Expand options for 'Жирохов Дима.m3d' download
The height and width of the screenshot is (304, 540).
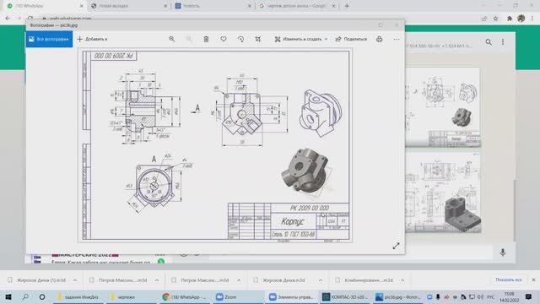pyautogui.click(x=321, y=280)
